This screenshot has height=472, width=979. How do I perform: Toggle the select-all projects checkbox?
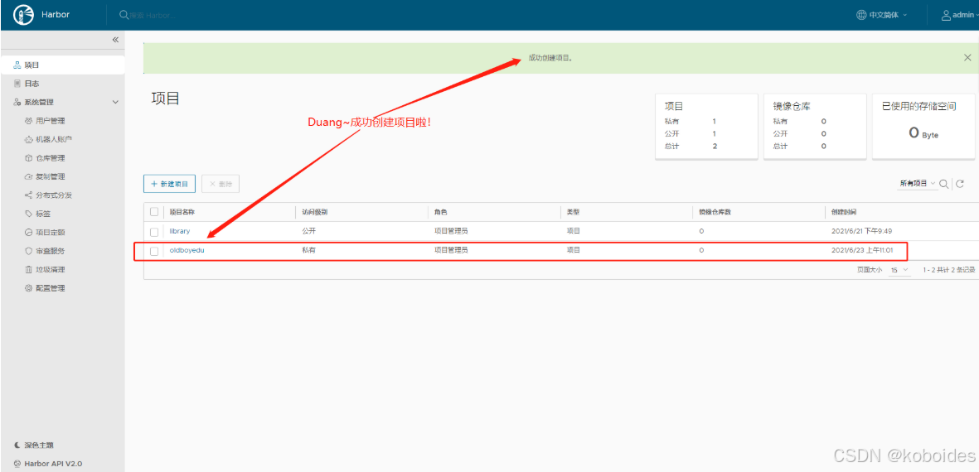coord(154,212)
